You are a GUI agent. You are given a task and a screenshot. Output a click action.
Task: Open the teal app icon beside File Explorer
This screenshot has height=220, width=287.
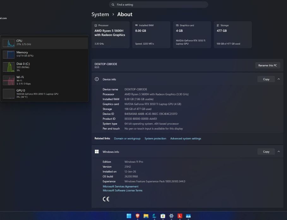point(154,216)
